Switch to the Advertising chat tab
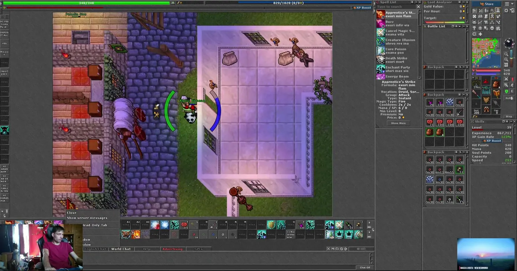Image resolution: width=517 pixels, height=271 pixels. coord(172,249)
